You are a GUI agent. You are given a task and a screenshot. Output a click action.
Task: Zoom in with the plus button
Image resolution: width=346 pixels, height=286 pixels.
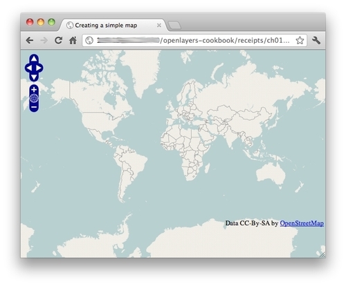point(34,90)
